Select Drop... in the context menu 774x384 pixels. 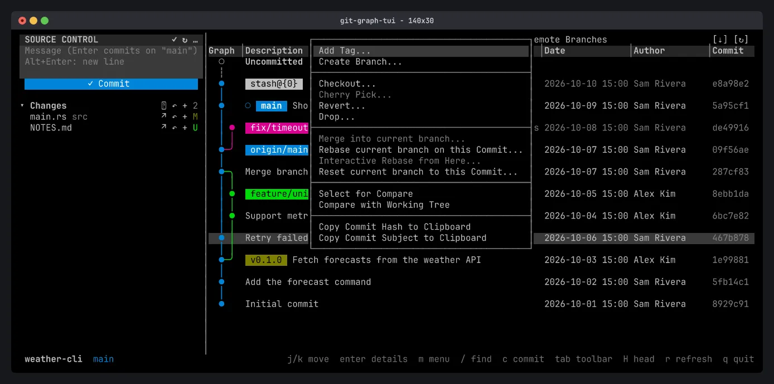tap(421, 117)
